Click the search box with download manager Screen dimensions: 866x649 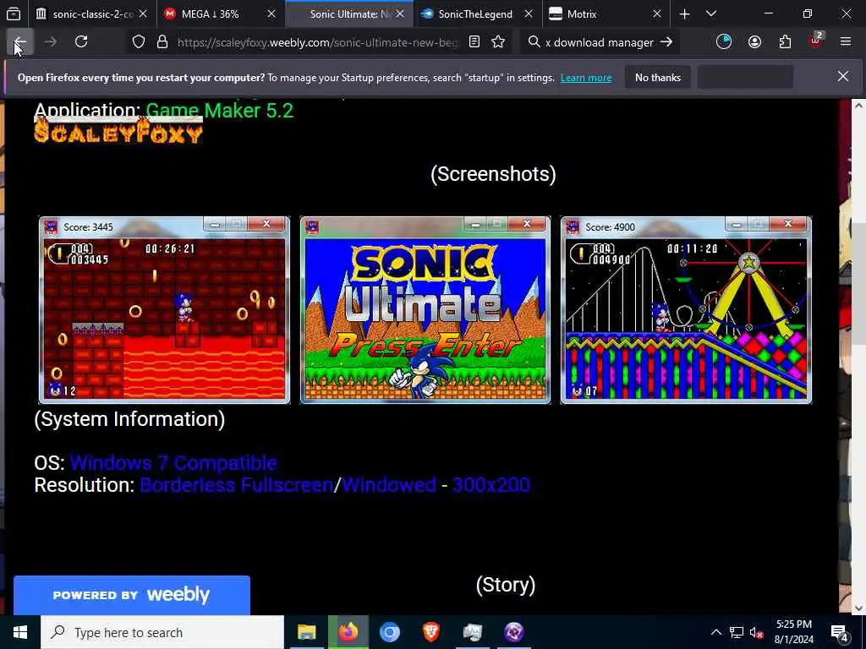pyautogui.click(x=600, y=42)
